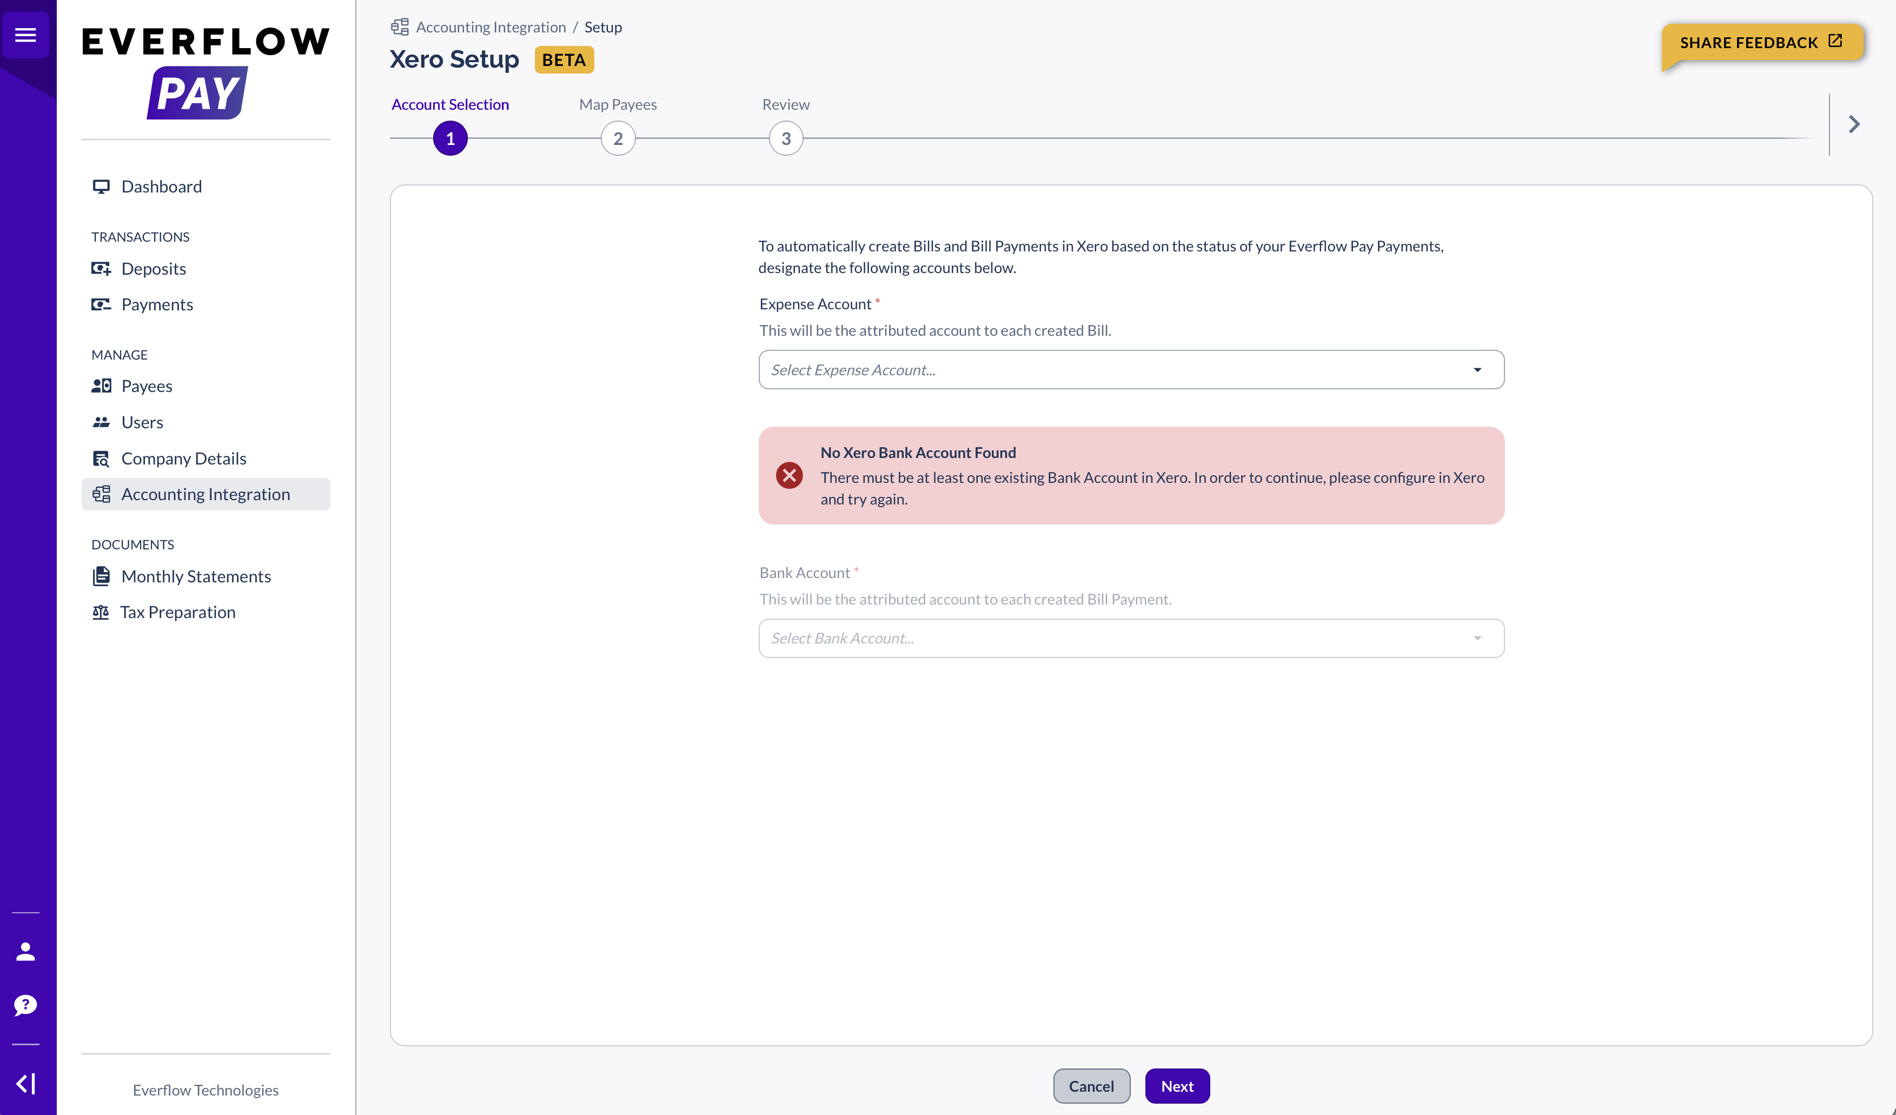The height and width of the screenshot is (1115, 1896).
Task: Go to step 3, Review
Action: pos(785,138)
